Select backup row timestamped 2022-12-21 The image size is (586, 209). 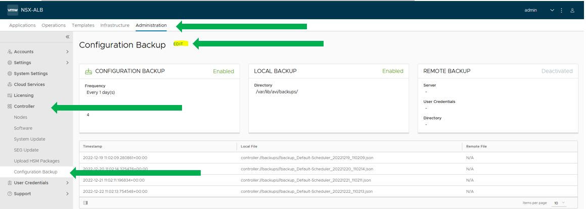pyautogui.click(x=328, y=180)
